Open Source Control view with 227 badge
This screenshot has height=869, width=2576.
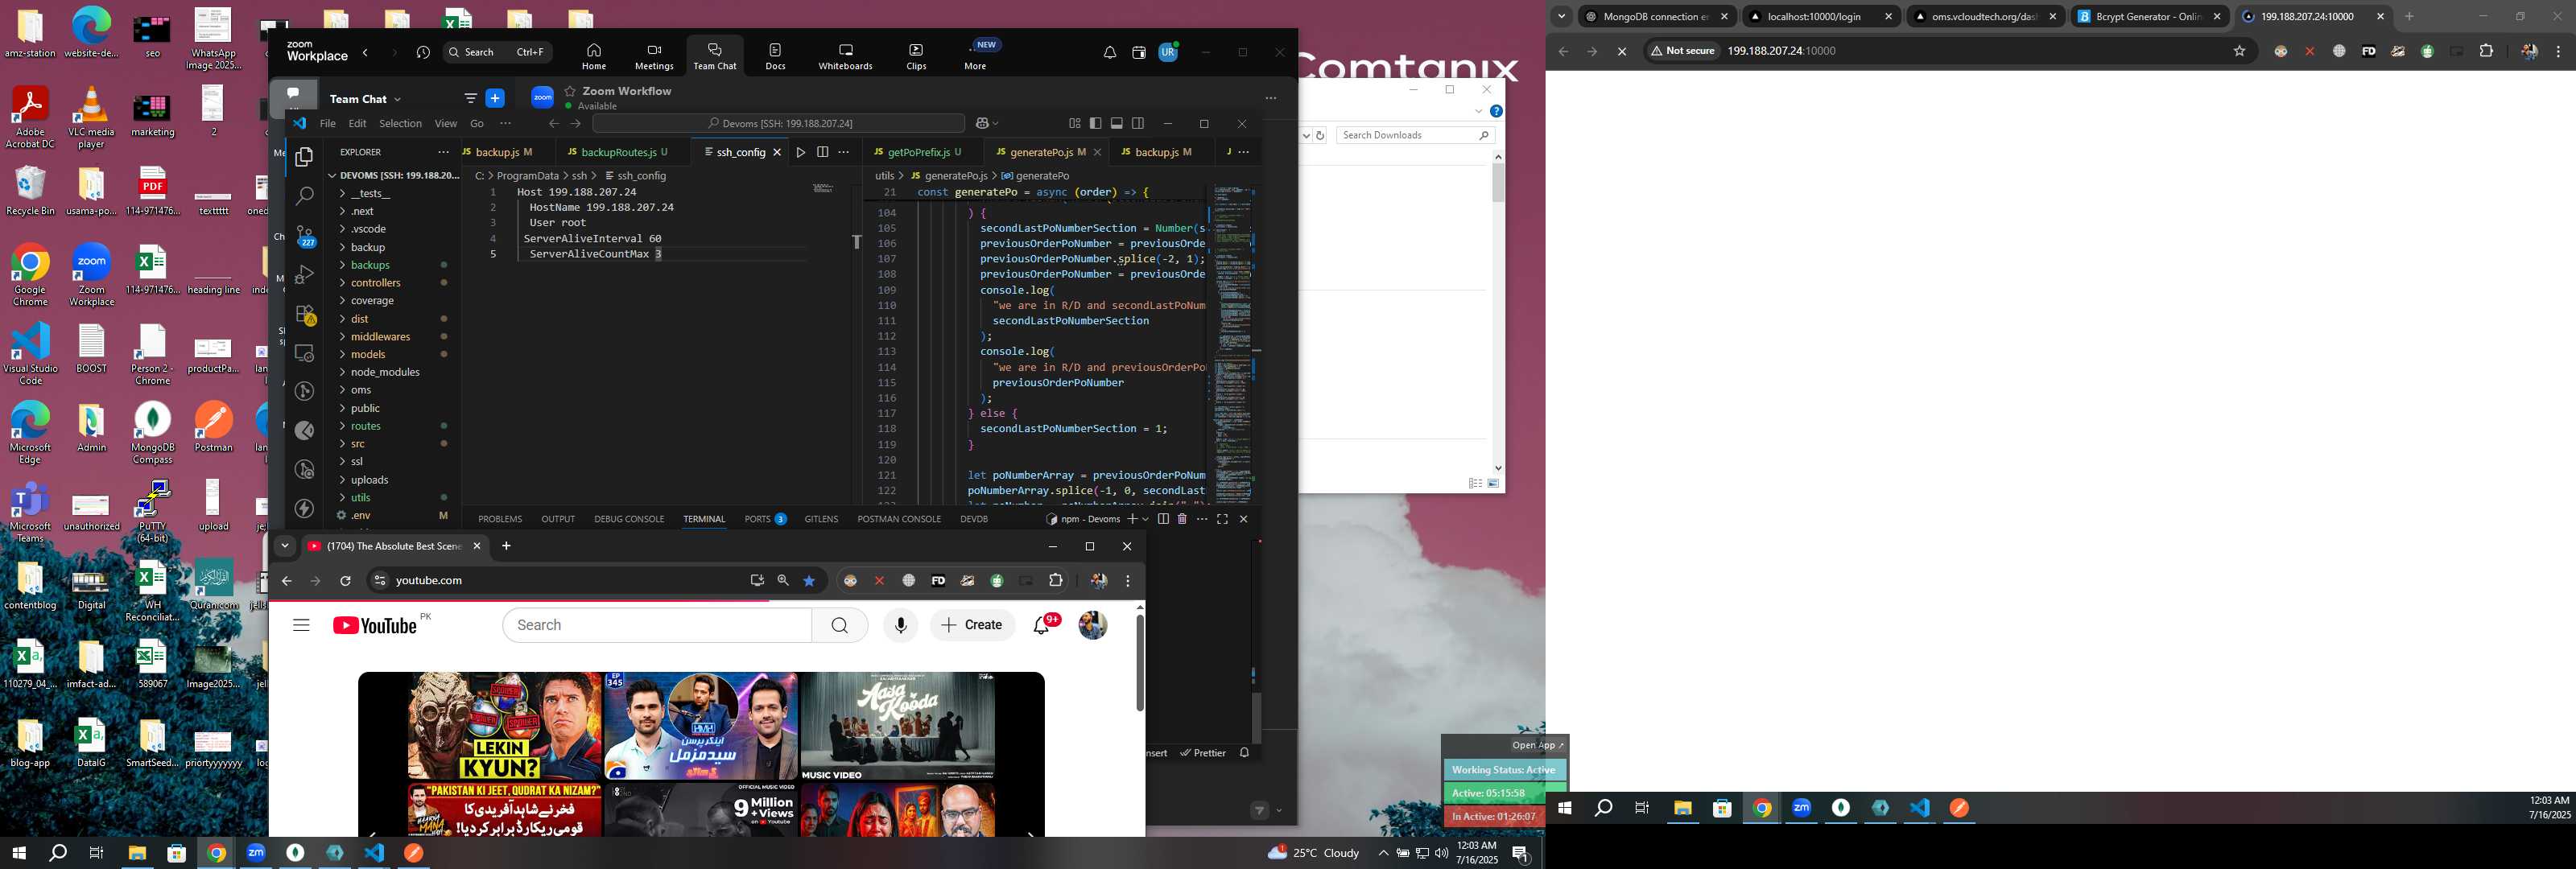click(305, 236)
